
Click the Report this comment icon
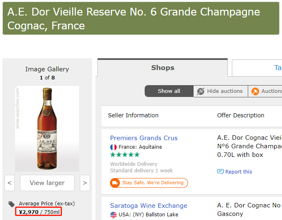(220, 172)
